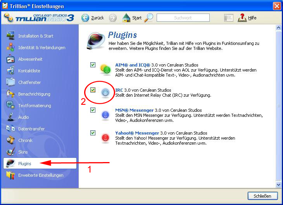Click the Benachrichtigung megaphone icon
This screenshot has height=205, width=283.
click(x=10, y=94)
